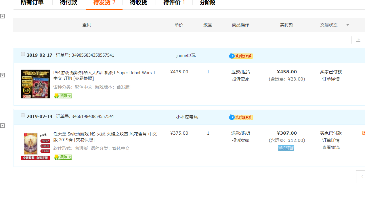Click 投诉卖家 for the ¥375.00 item
The width and height of the screenshot is (365, 208).
[241, 140]
